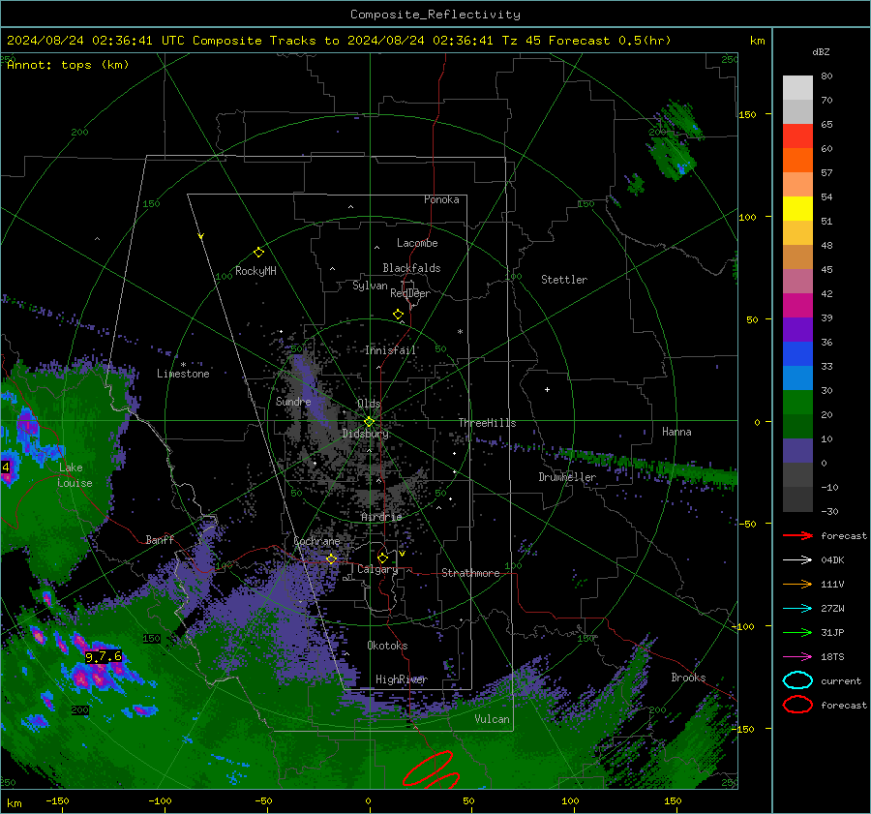Image resolution: width=871 pixels, height=814 pixels.
Task: Click the 9.7.6 storm tops annotation
Action: [x=104, y=657]
